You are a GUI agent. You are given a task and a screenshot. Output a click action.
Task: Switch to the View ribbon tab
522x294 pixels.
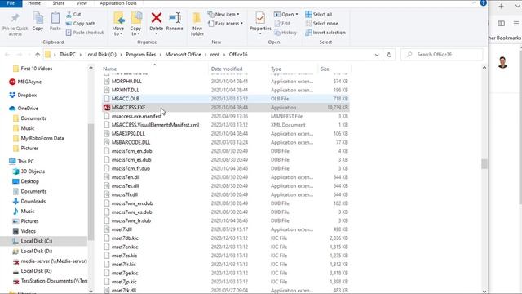coord(82,3)
